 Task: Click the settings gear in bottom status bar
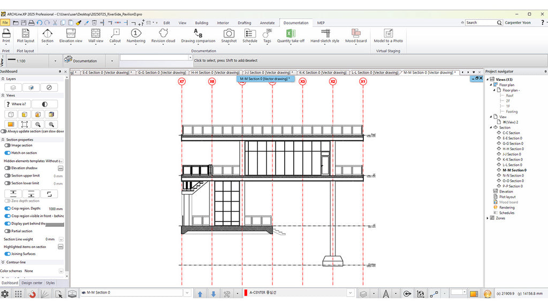(5, 294)
